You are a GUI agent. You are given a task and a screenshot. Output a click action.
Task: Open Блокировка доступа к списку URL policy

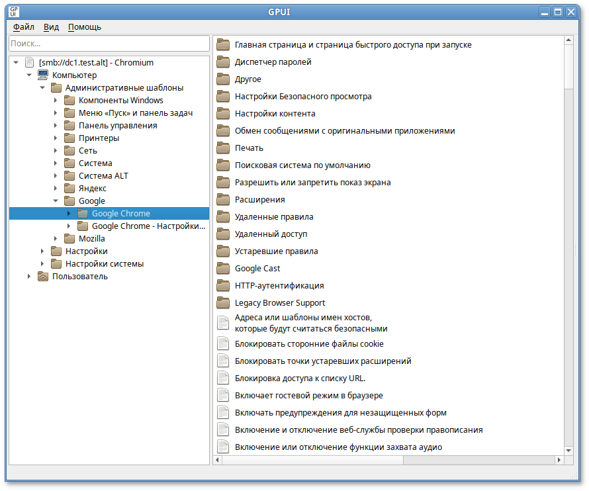pyautogui.click(x=300, y=379)
